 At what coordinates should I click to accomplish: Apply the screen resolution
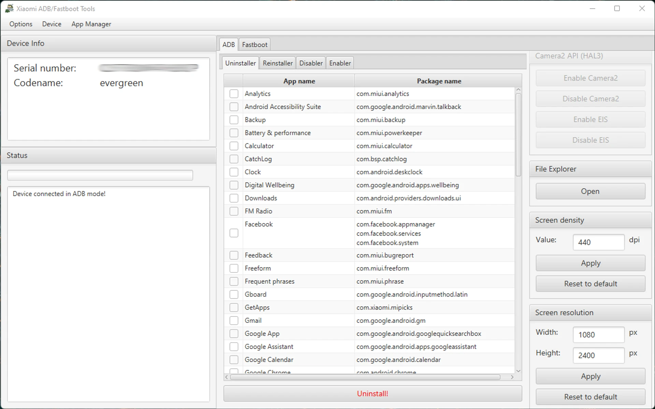590,376
